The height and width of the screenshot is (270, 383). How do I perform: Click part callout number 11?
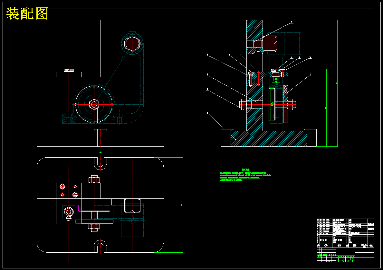pyautogui.click(x=311, y=75)
